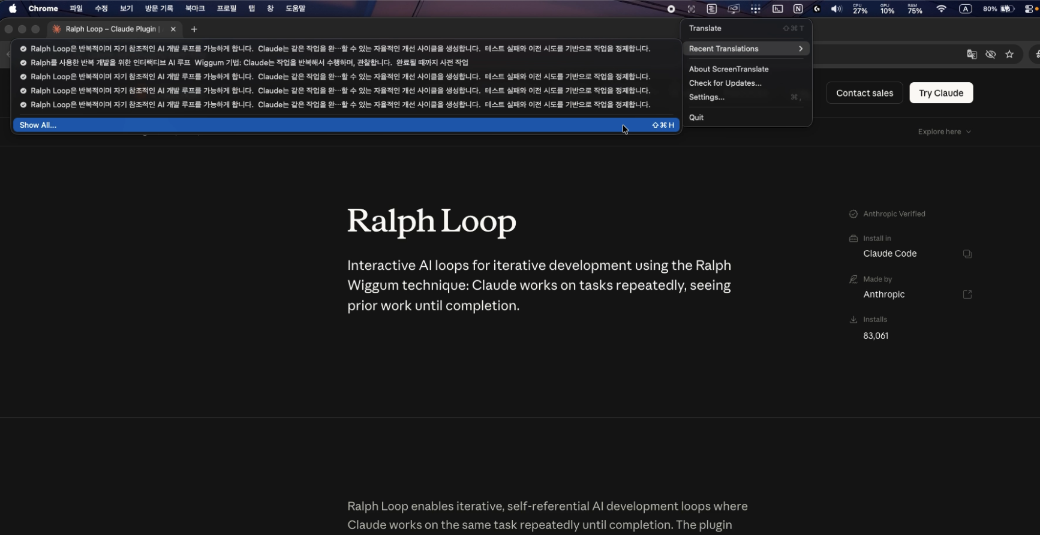Click the Google Translate icon in address bar
1040x535 pixels.
[x=972, y=54]
